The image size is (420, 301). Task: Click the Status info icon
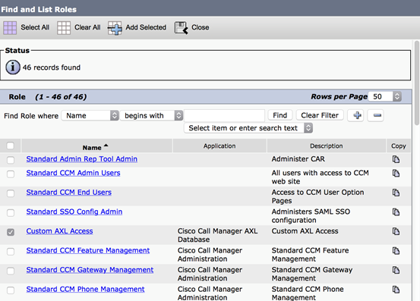[x=13, y=67]
